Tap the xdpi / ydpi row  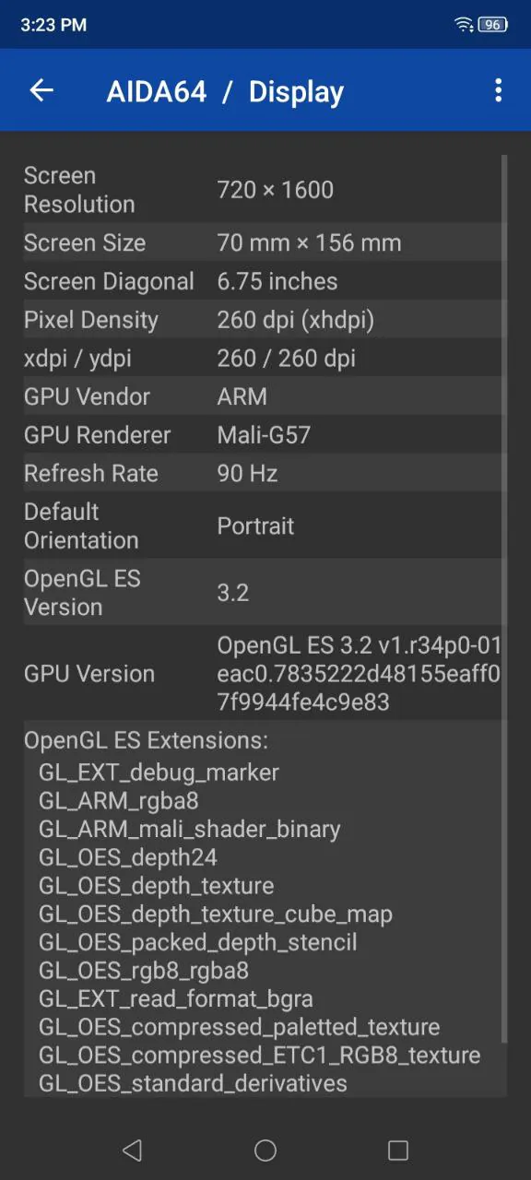coord(265,358)
